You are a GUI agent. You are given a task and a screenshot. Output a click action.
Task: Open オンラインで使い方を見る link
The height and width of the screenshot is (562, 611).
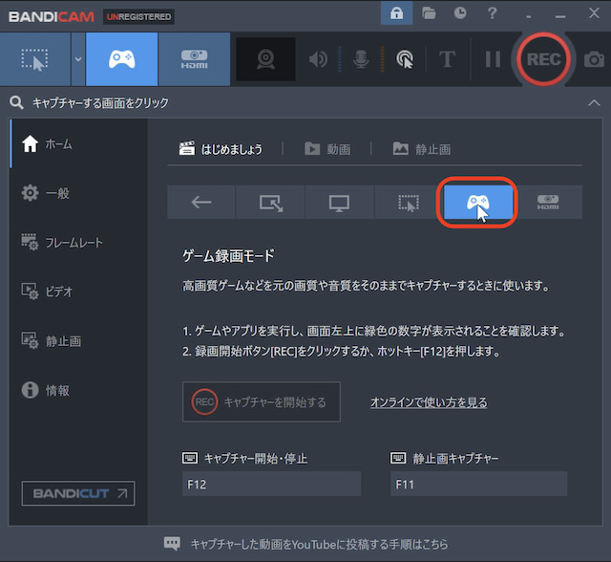429,402
